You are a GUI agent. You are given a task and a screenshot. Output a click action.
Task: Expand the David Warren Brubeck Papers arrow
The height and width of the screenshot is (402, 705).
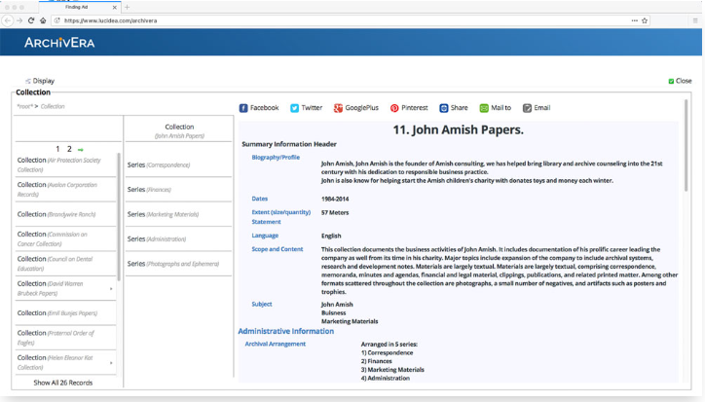pos(111,289)
